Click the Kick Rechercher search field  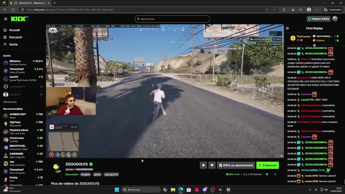[x=172, y=19]
